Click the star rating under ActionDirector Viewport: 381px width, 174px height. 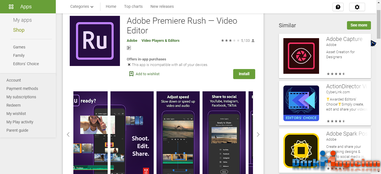336,121
